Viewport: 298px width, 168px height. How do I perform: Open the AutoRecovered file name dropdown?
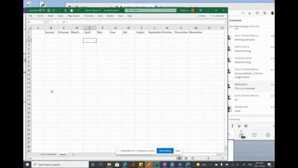pyautogui.click(x=119, y=10)
